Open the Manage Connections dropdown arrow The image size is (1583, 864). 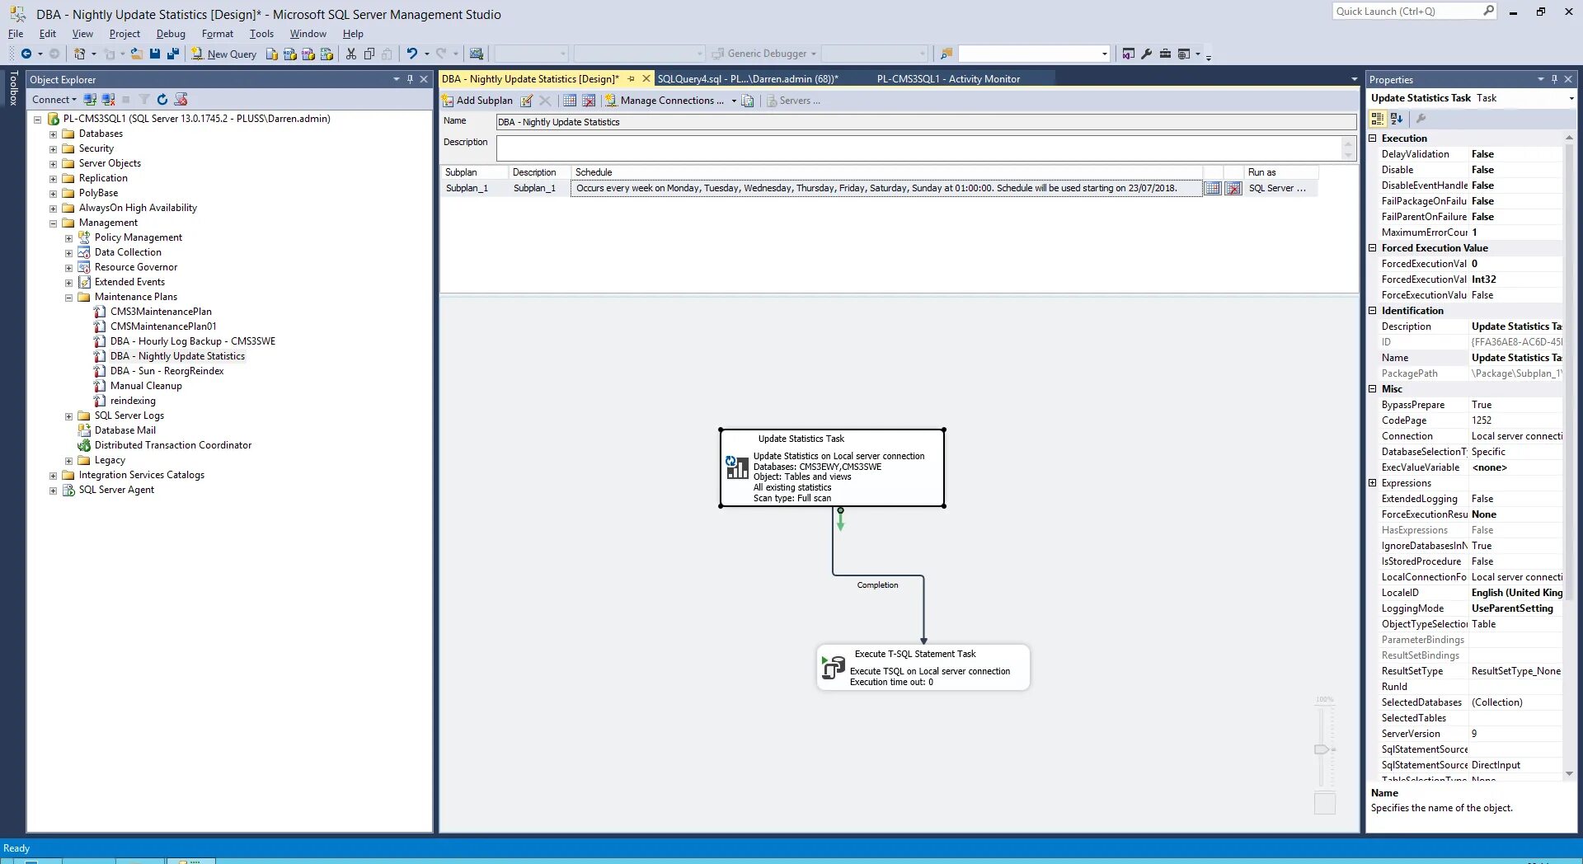coord(734,101)
